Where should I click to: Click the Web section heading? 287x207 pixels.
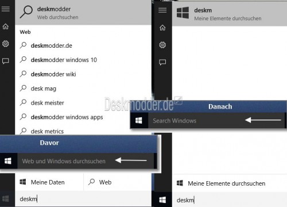[x=25, y=32]
